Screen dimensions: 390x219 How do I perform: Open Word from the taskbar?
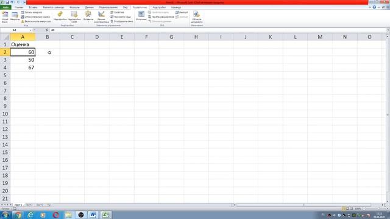point(93,215)
